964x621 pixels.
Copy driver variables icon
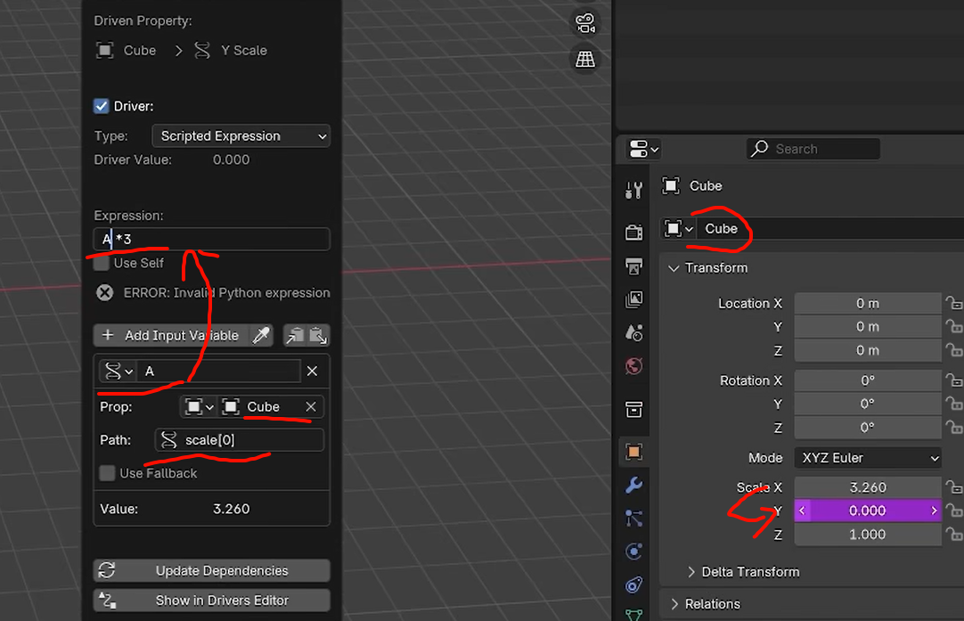[x=295, y=335]
